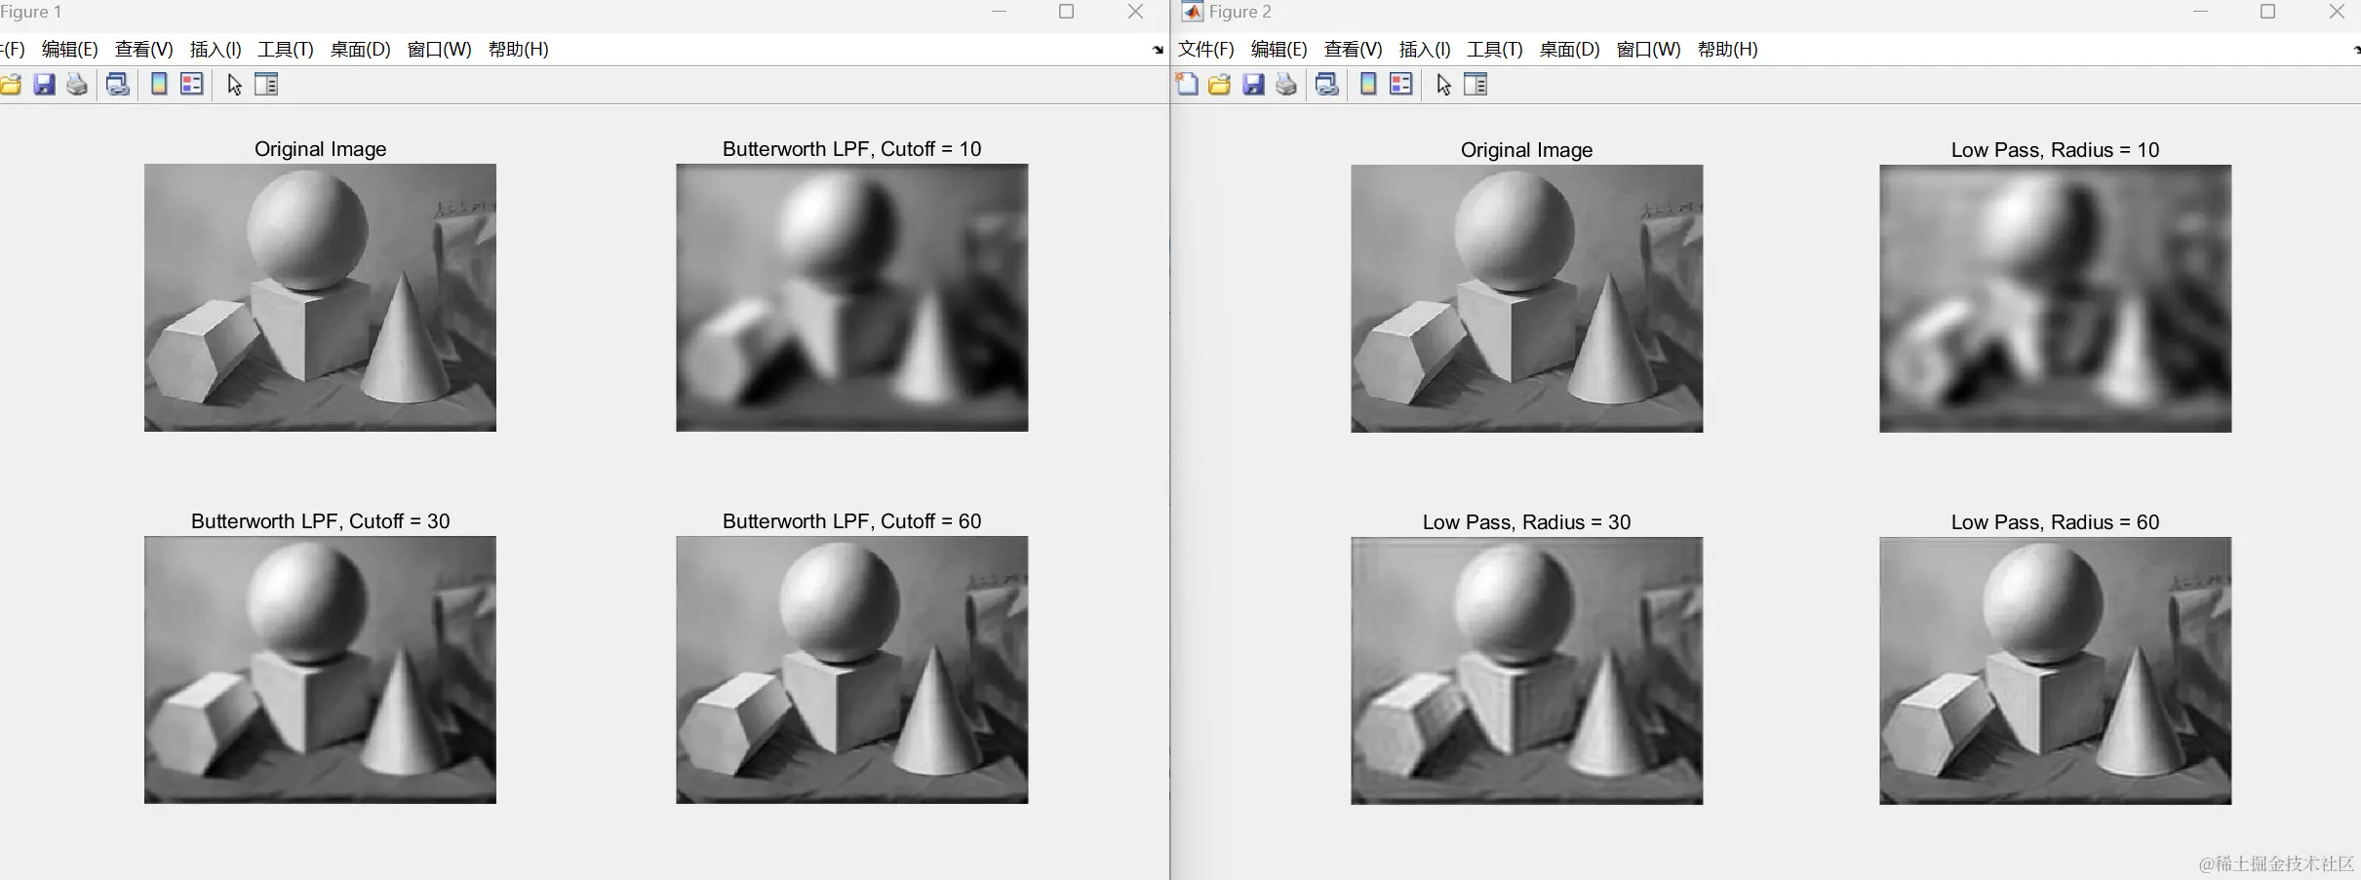Maximize the Figure 1 window

tap(1067, 12)
